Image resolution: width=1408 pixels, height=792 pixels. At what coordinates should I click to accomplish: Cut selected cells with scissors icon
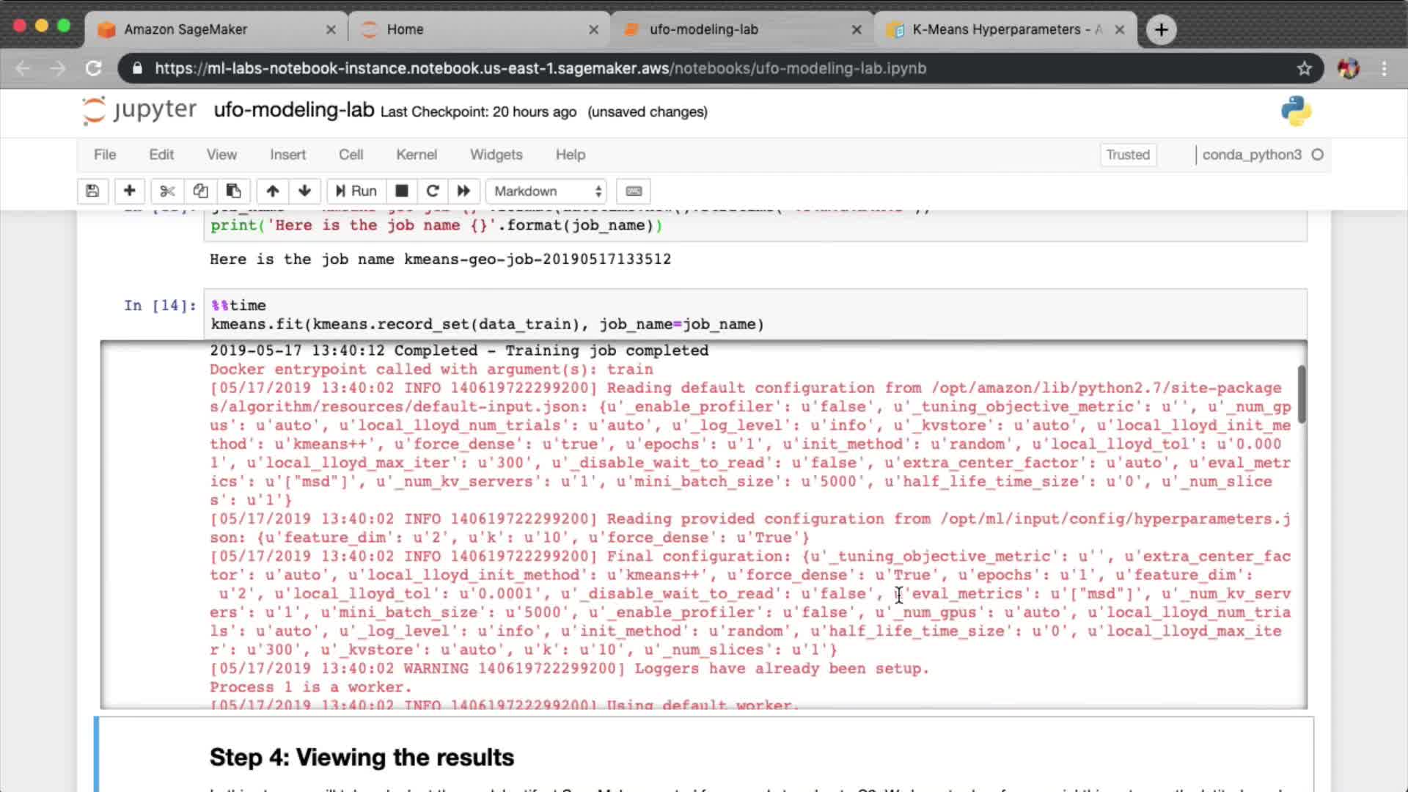pyautogui.click(x=167, y=191)
